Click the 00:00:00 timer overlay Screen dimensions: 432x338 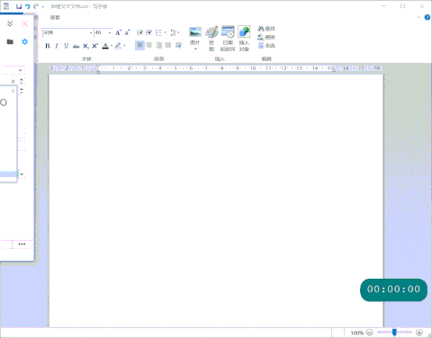[393, 289]
